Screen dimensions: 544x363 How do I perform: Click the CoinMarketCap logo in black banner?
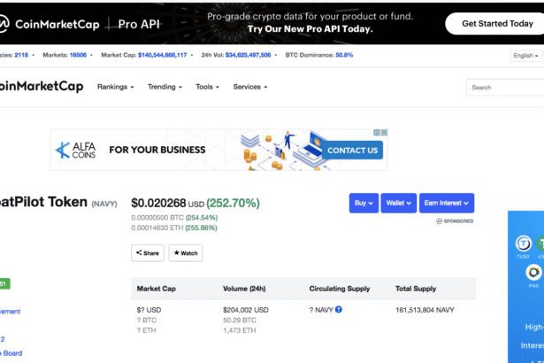[x=50, y=24]
